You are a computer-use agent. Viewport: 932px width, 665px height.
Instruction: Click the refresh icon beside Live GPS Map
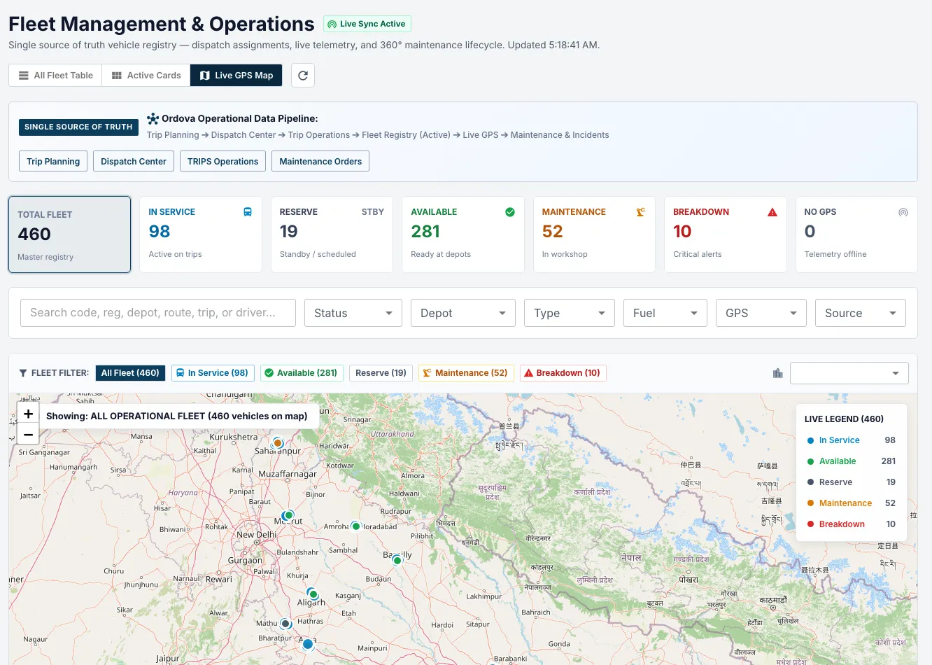(x=303, y=76)
